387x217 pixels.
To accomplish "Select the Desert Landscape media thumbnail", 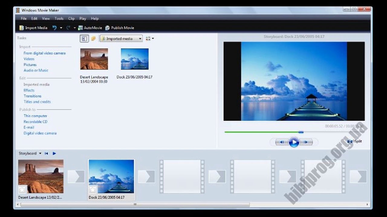I will click(94, 59).
